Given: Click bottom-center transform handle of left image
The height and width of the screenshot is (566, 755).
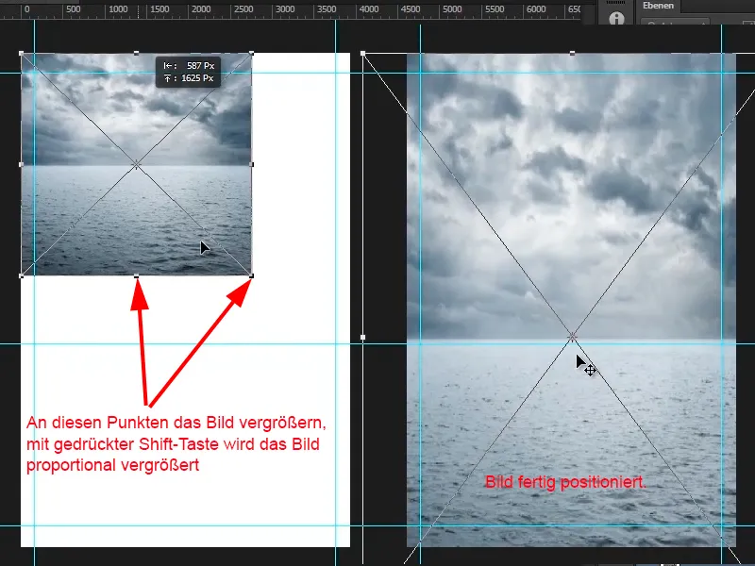Looking at the screenshot, I should click(136, 276).
